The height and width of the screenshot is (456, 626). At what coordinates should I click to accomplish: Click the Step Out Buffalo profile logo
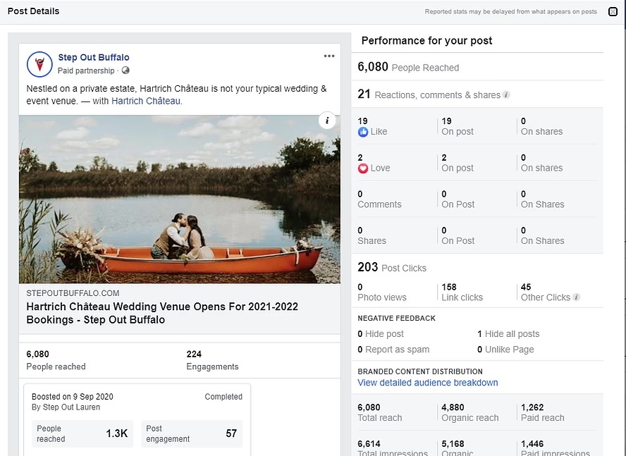39,64
